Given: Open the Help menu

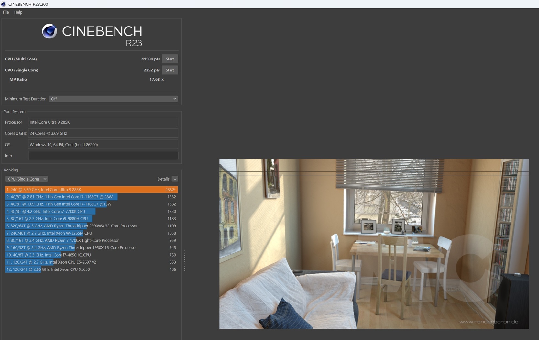Looking at the screenshot, I should tap(18, 12).
